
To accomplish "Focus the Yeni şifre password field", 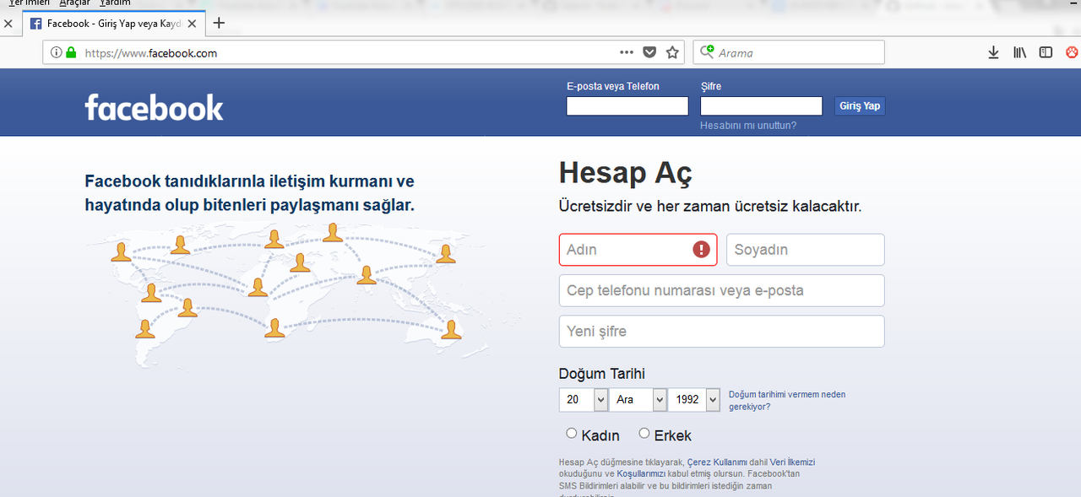I will [721, 332].
